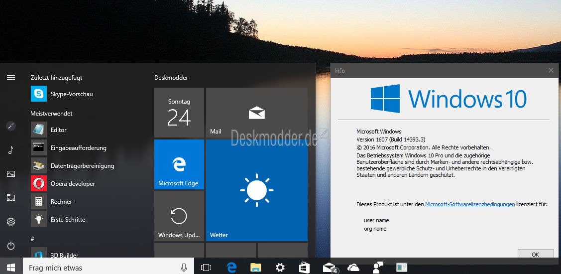Open OneDrive cloud icon on taskbar
Screen dimensions: 561x274
(x=353, y=268)
